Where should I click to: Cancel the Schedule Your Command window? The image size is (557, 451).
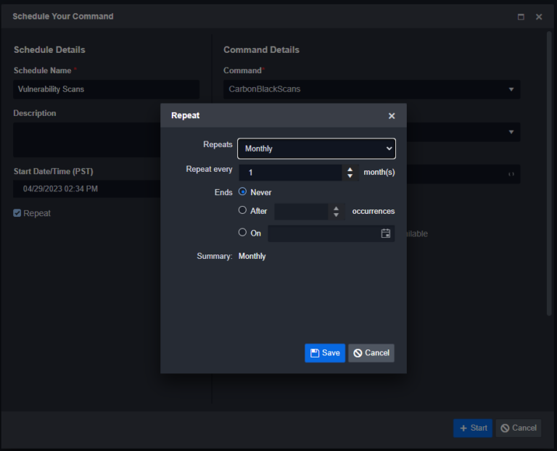519,429
